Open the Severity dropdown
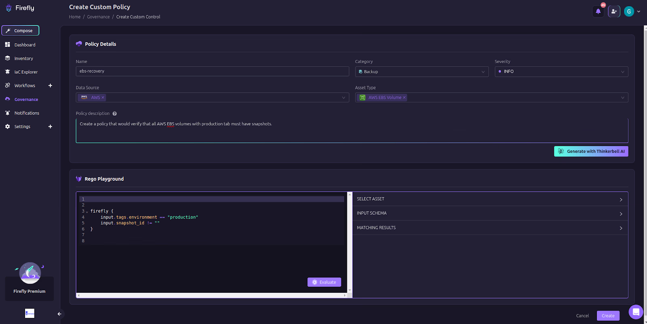The image size is (647, 324). point(561,72)
